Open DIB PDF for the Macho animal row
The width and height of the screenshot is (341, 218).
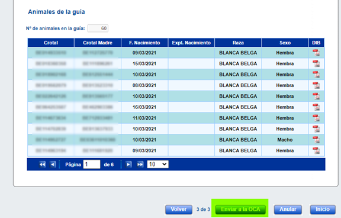[x=316, y=140]
